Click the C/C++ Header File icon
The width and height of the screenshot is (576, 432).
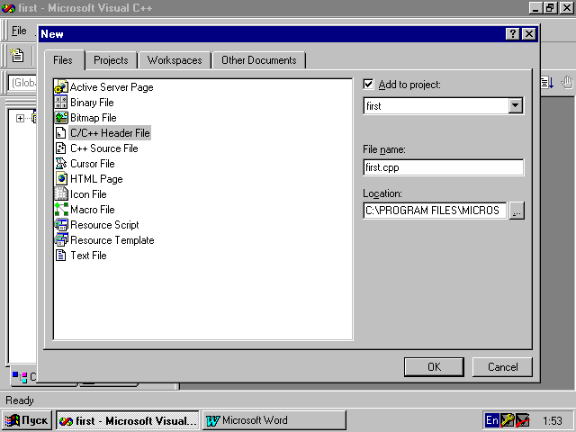(x=61, y=133)
